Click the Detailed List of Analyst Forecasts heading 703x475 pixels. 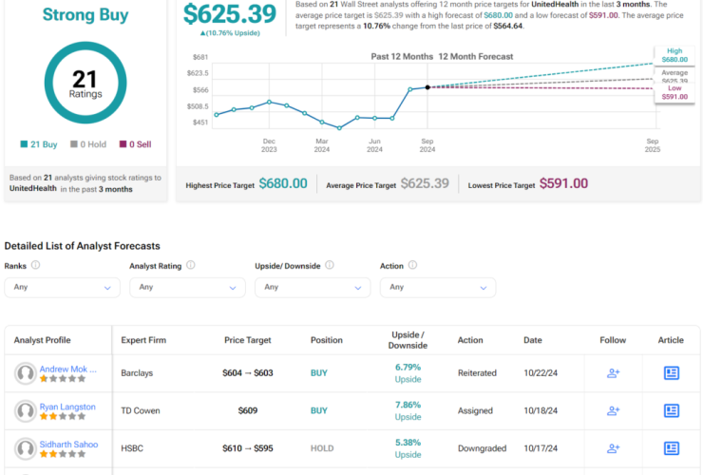click(82, 246)
